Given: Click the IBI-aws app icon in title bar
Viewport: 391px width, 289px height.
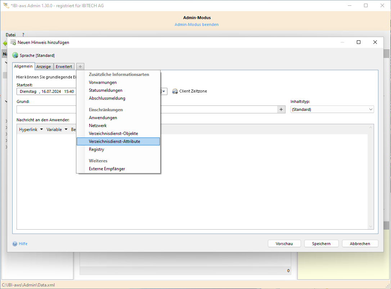Looking at the screenshot, I should click(6, 6).
